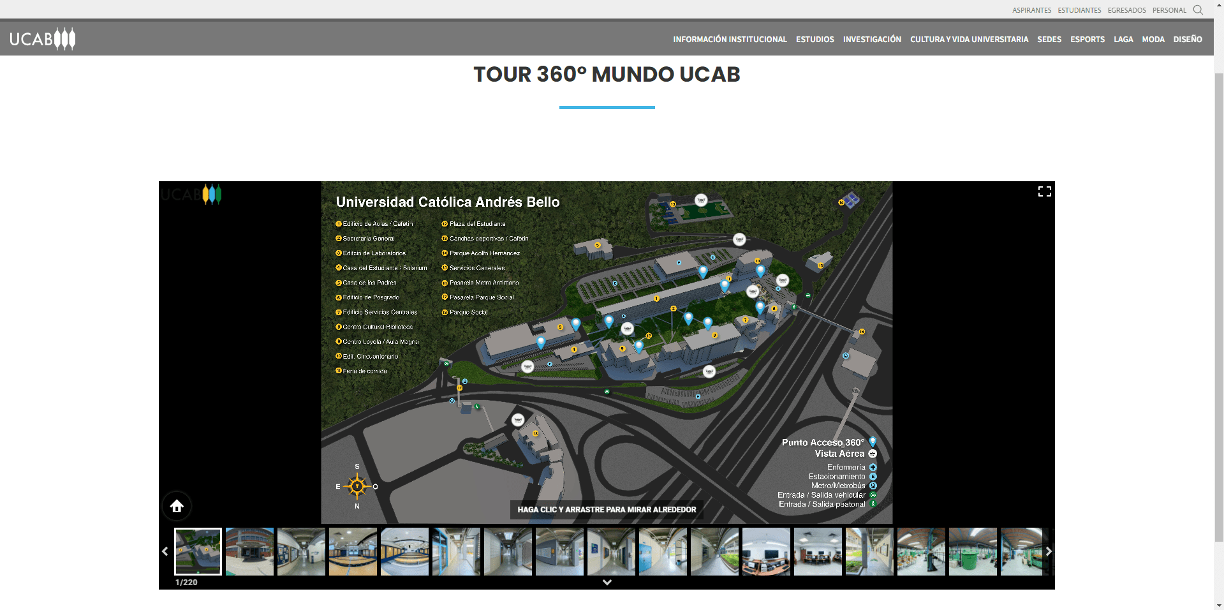Collapse the thumbnail strip using down chevron
Viewport: 1224px width, 610px height.
coord(607,582)
